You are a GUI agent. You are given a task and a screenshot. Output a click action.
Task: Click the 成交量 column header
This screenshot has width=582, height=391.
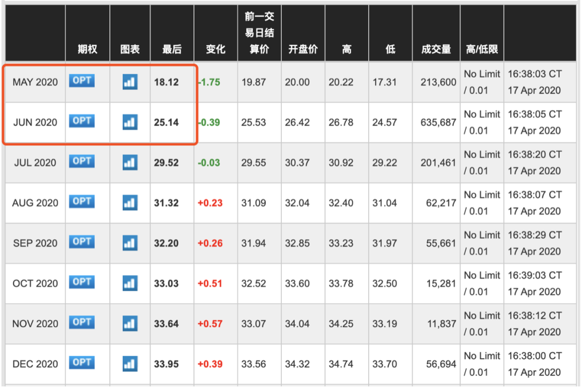click(x=436, y=49)
